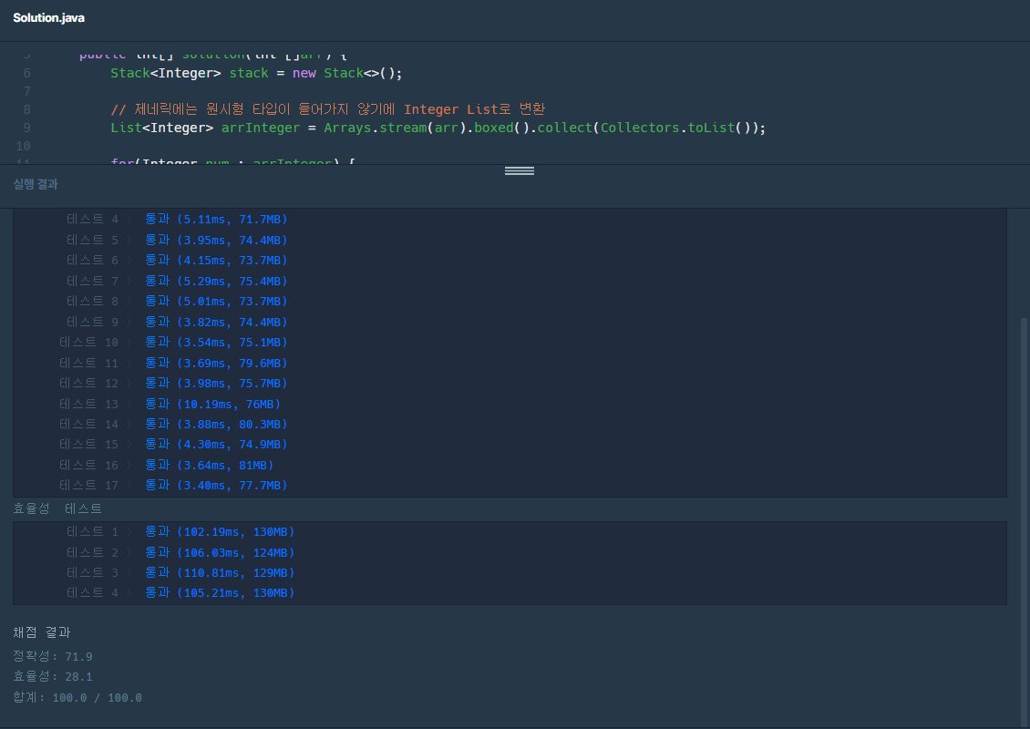1030x729 pixels.
Task: Click the 테스트 14 result 3.88ms, 80.3MB
Action: (216, 425)
